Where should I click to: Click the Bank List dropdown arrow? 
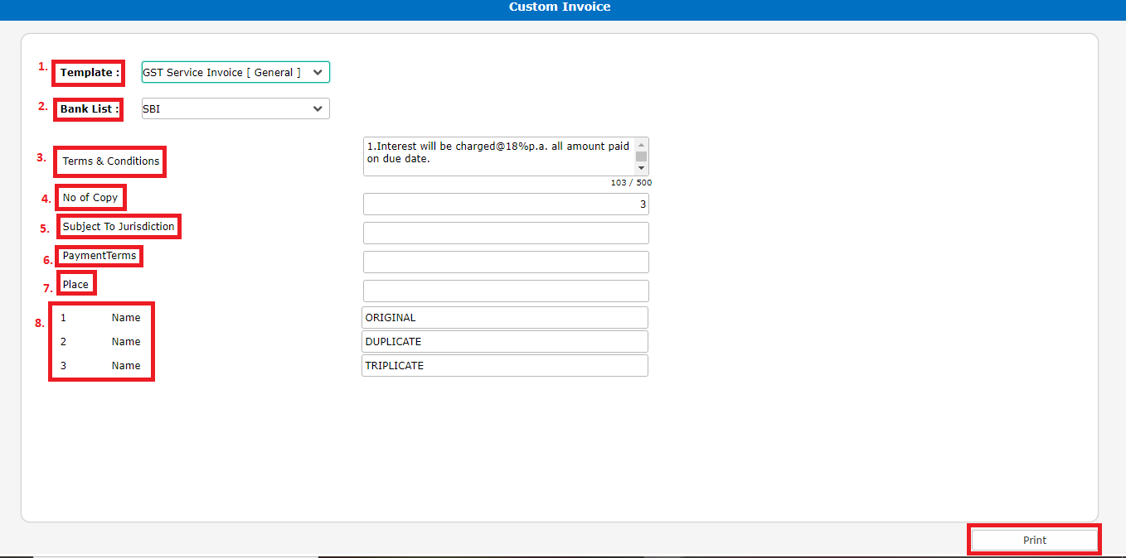(318, 108)
